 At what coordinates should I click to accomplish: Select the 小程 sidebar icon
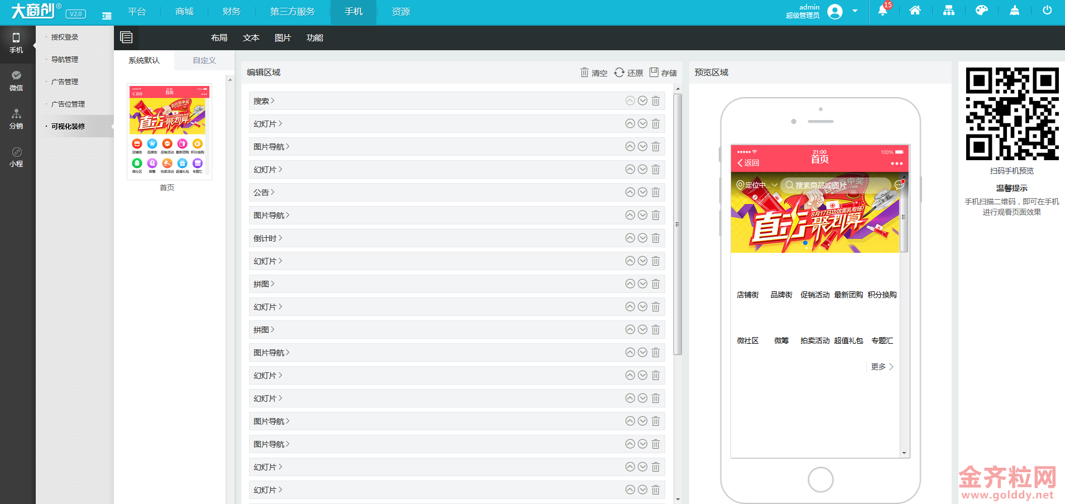(16, 157)
